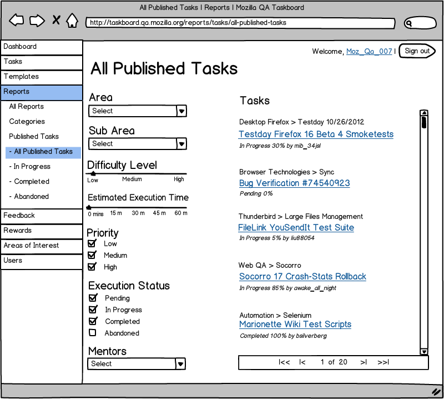Click the Area Select combo box
Screen dimensions: 444x399
coord(138,111)
